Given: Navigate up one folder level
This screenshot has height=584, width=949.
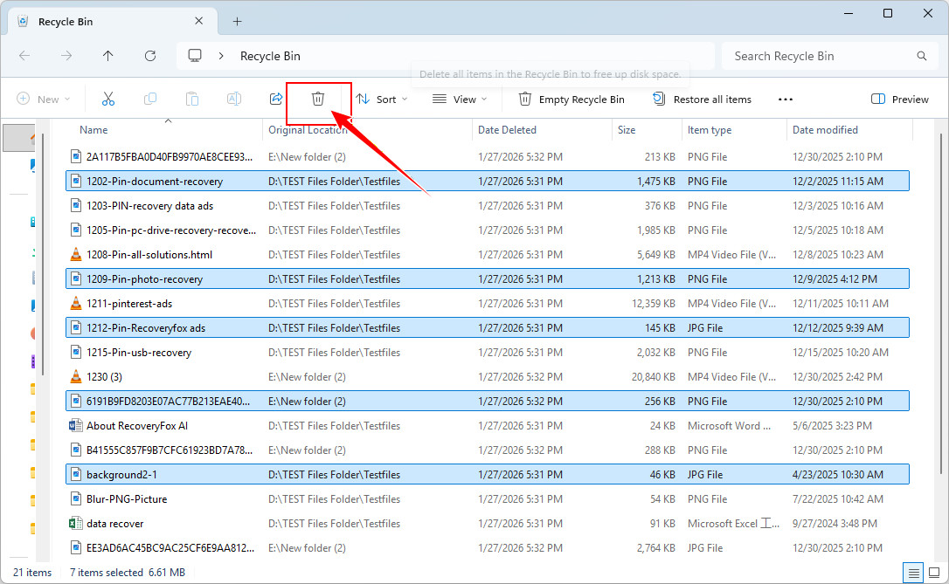Looking at the screenshot, I should [107, 55].
